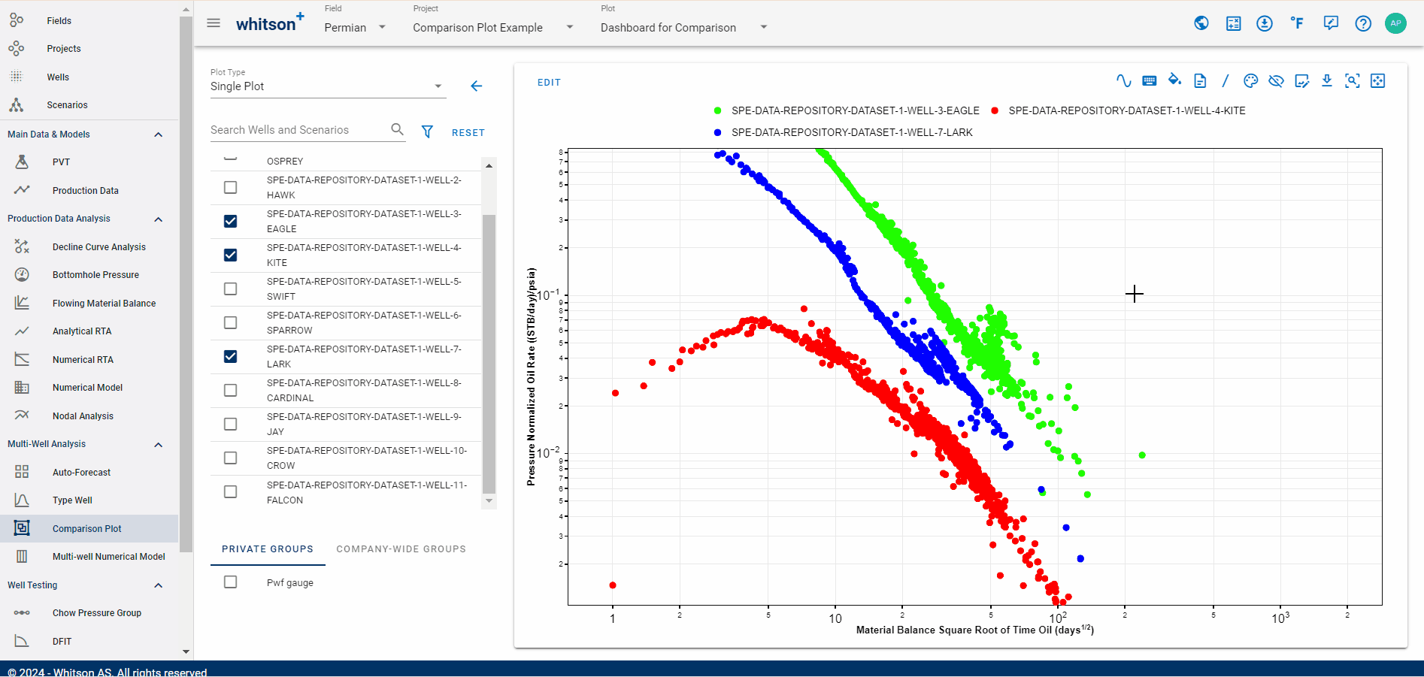Viewport: 1424px width, 677px height.
Task: Download the plot with the arrow icon
Action: 1327,81
